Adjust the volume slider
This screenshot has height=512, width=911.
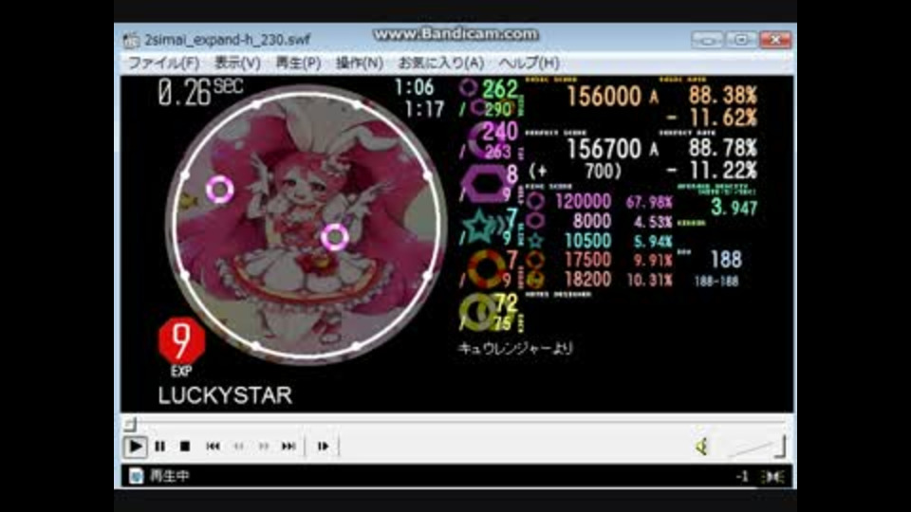[755, 447]
